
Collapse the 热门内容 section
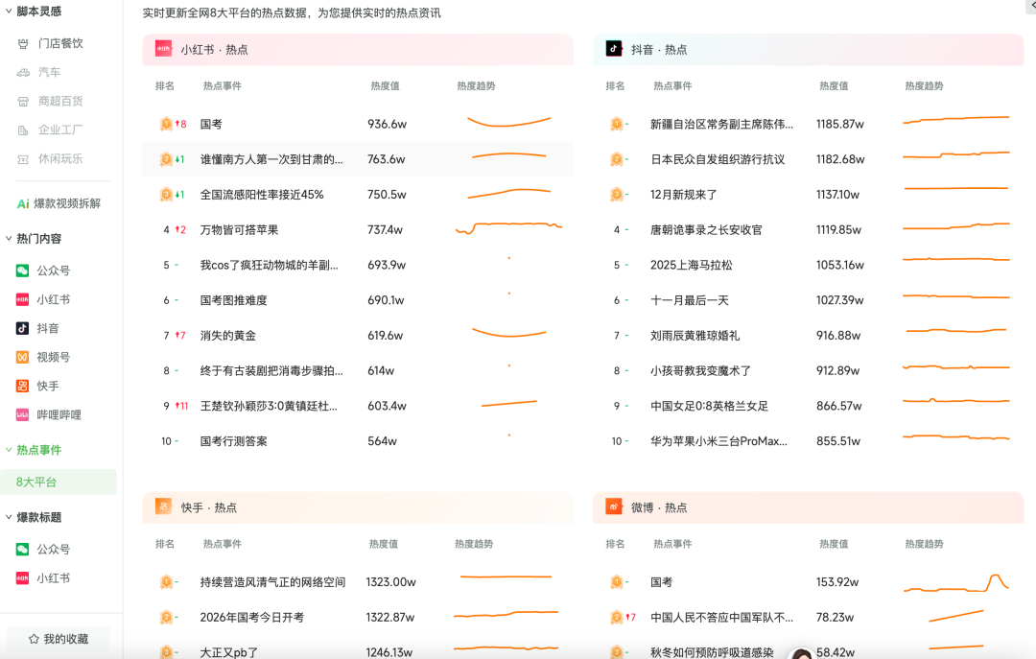tap(9, 239)
